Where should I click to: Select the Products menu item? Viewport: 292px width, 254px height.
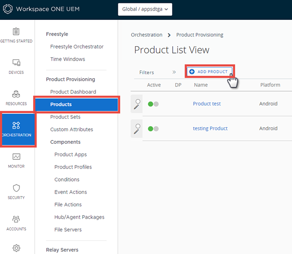click(76, 104)
